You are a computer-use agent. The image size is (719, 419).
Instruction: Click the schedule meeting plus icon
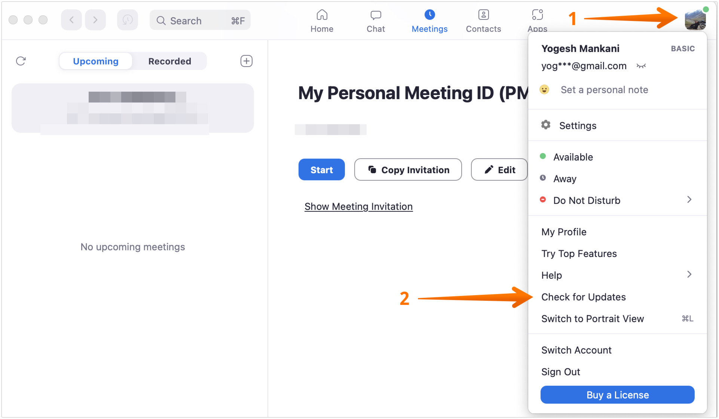tap(246, 61)
